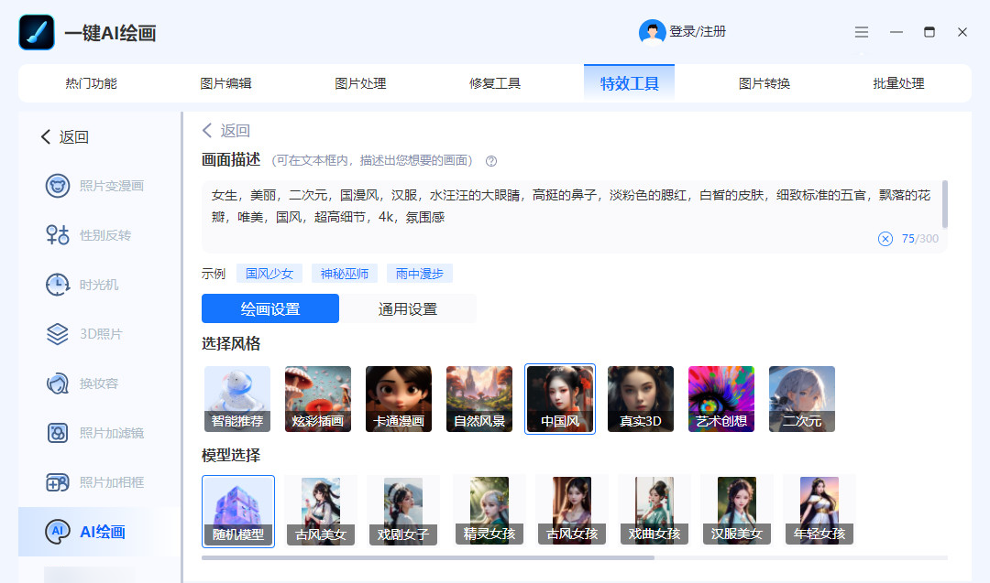
Task: Choose 艺术创想 style thumbnail
Action: [x=721, y=399]
